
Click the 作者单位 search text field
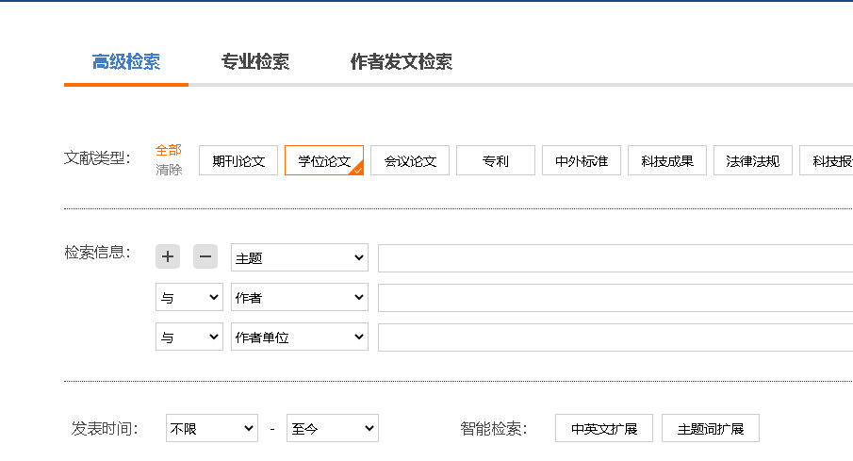pyautogui.click(x=615, y=338)
